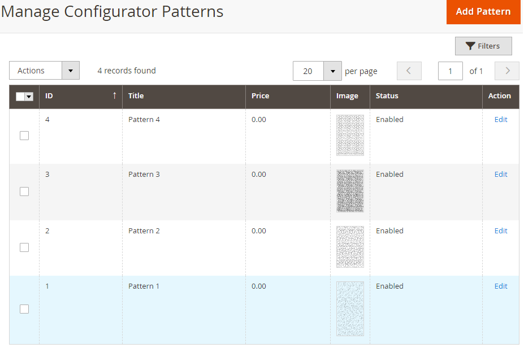Check the row checkbox for Pattern 4
The height and width of the screenshot is (348, 524).
tap(24, 136)
